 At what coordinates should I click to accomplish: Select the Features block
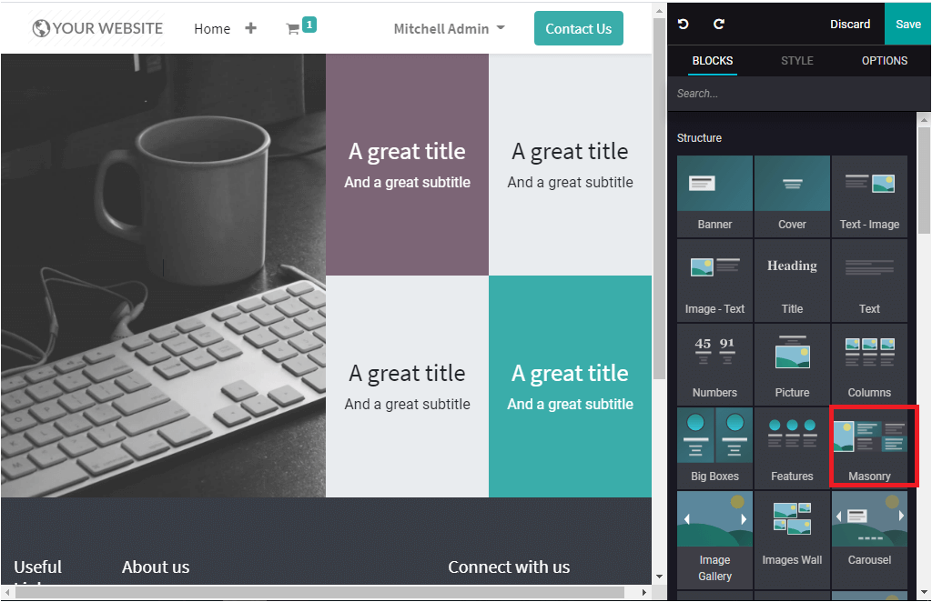pyautogui.click(x=792, y=447)
